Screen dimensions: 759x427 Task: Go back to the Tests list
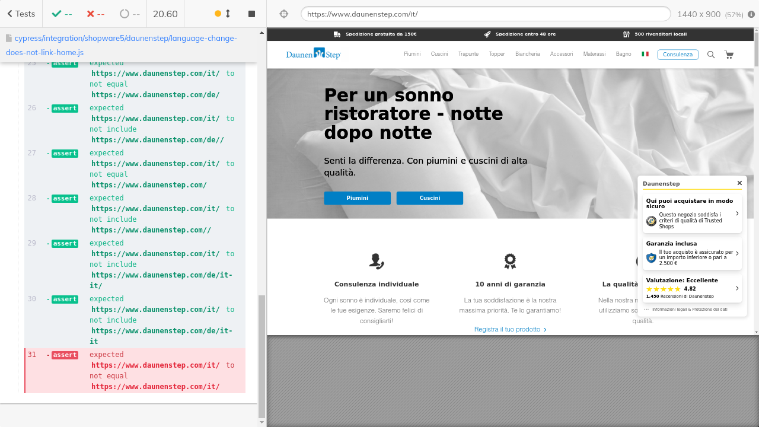click(21, 14)
